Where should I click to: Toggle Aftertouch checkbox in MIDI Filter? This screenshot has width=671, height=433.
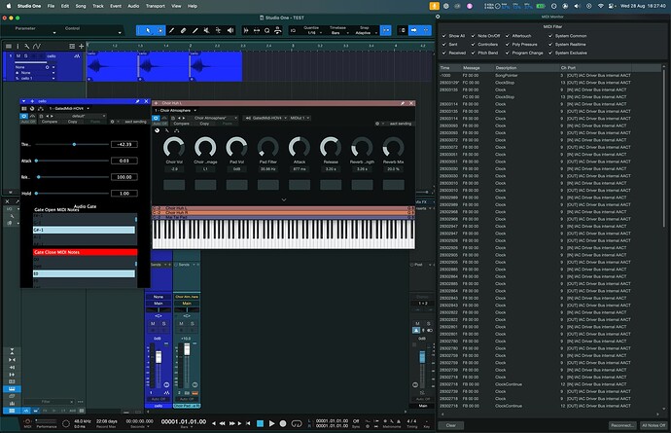click(508, 36)
